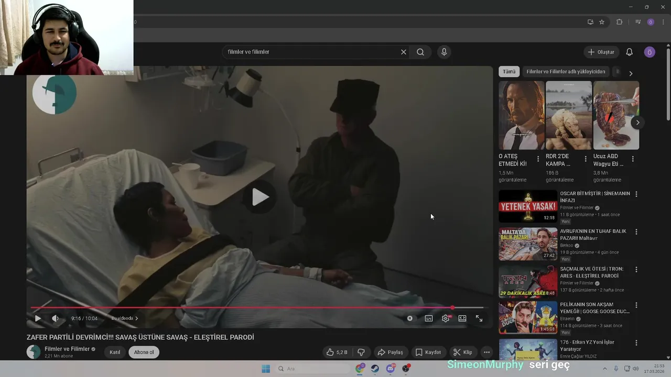Viewport: 671px width, 377px height.
Task: Start voice search with microphone icon
Action: pos(444,52)
